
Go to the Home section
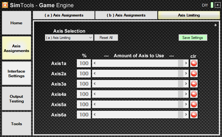click(17, 23)
